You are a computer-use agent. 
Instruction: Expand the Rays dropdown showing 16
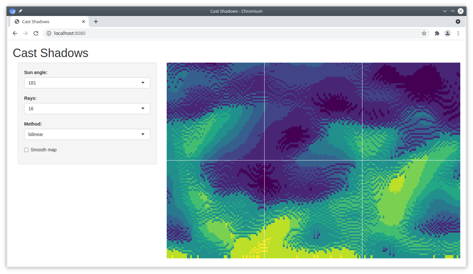click(x=87, y=109)
